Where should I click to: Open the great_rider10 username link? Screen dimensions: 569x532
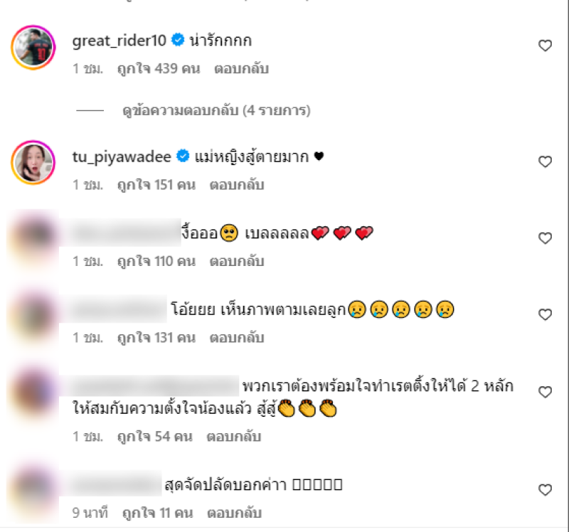(119, 41)
